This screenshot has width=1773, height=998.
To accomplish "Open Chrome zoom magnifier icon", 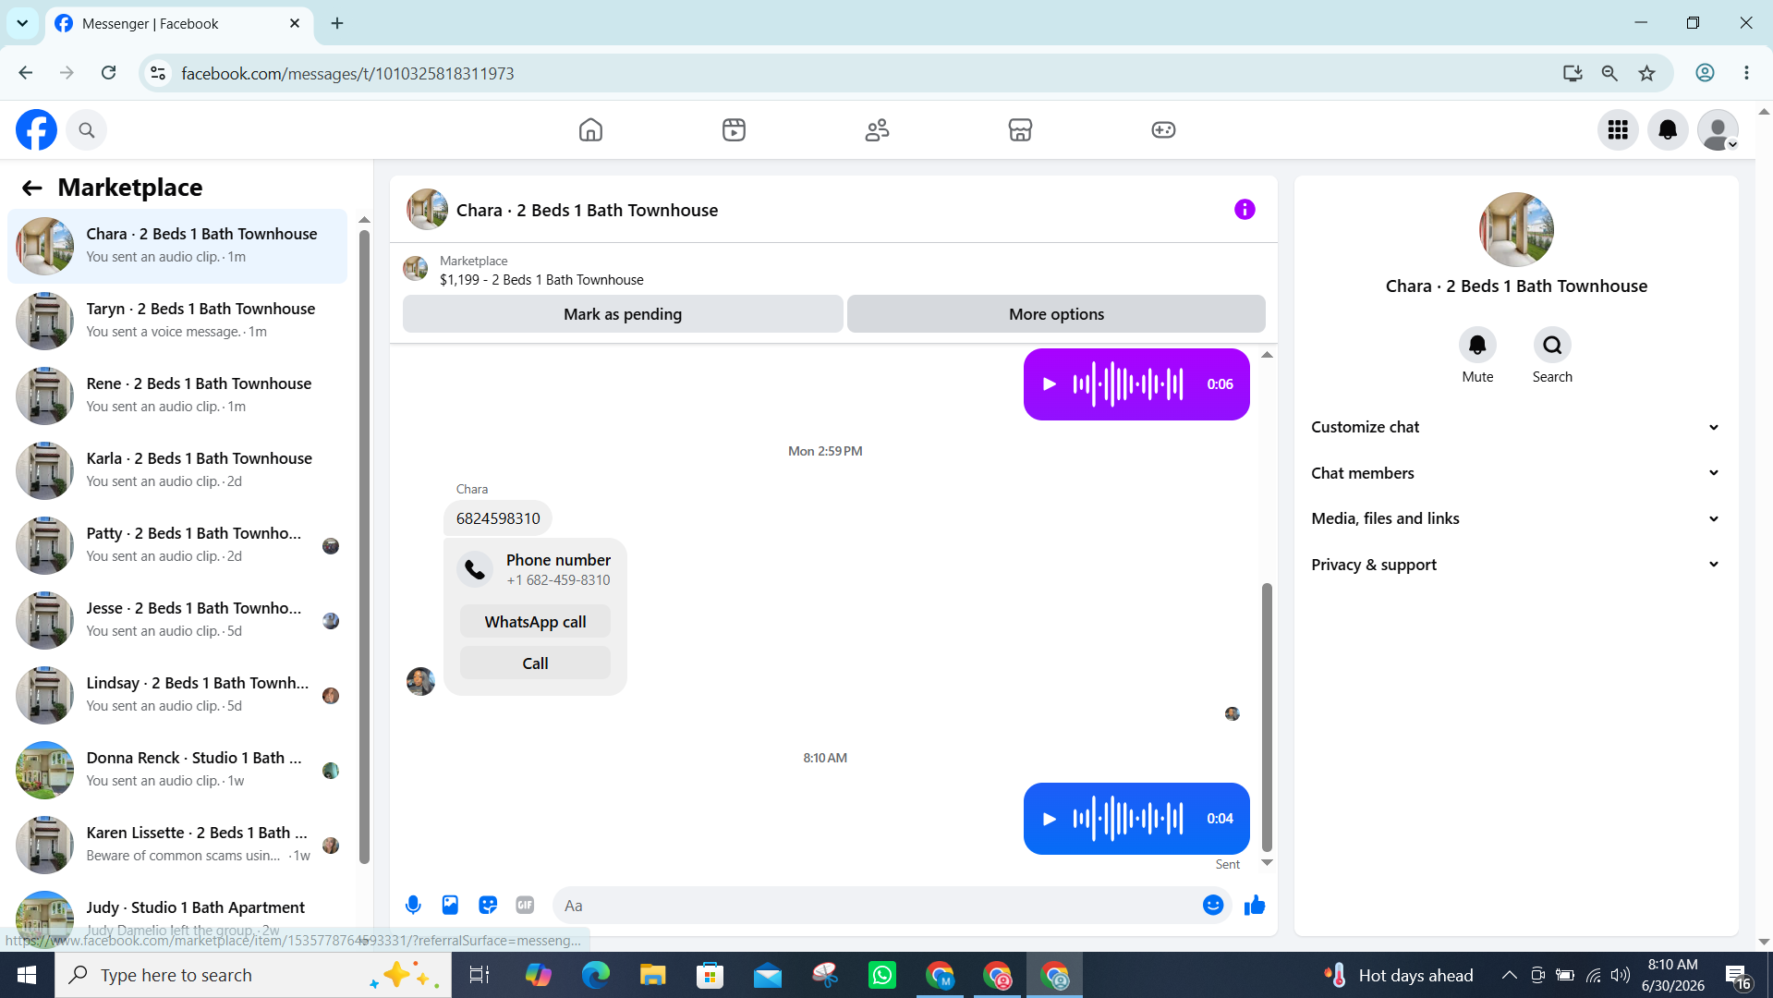I will pos(1609,73).
